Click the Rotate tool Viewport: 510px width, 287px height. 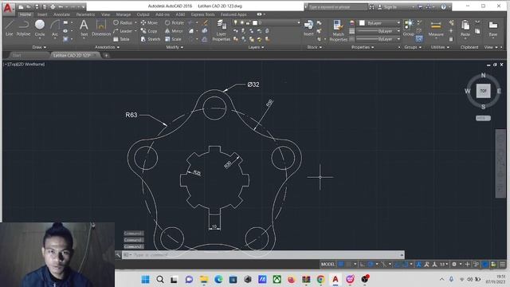coord(175,23)
